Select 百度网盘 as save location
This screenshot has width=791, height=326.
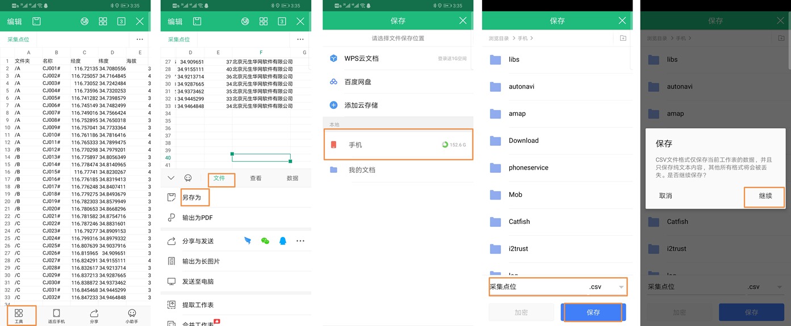(x=358, y=82)
